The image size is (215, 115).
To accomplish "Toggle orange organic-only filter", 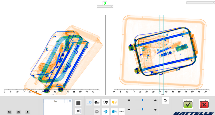I will coord(114,102).
